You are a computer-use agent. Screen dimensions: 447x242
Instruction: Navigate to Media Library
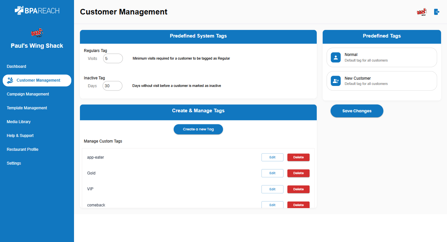[x=19, y=122]
